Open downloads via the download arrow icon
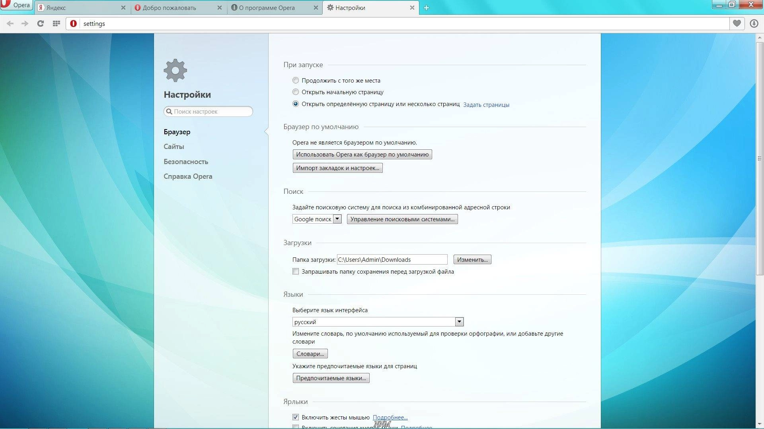764x429 pixels. [x=754, y=23]
